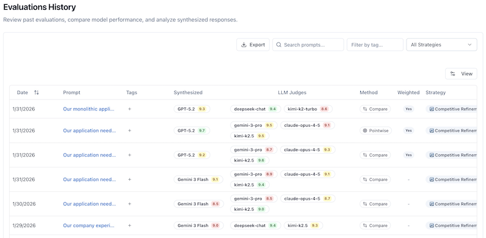This screenshot has height=238, width=486.
Task: Click the LLM Judges column header
Action: pos(292,92)
